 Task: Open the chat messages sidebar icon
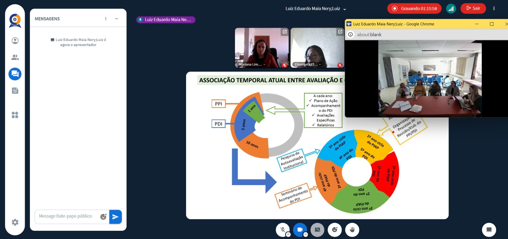[x=15, y=74]
